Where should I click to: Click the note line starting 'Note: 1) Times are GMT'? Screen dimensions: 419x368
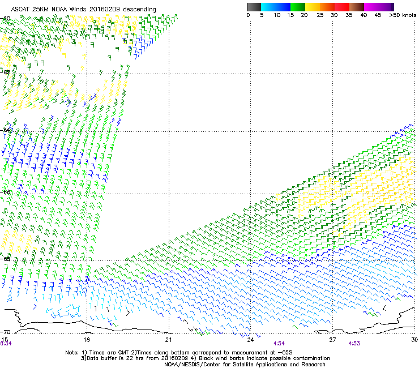pyautogui.click(x=178, y=353)
